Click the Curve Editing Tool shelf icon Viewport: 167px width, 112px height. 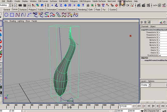click(76, 15)
